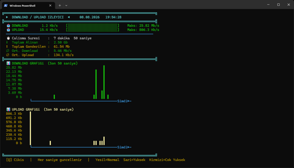Close the terminal window
The width and height of the screenshot is (294, 168).
289,5
